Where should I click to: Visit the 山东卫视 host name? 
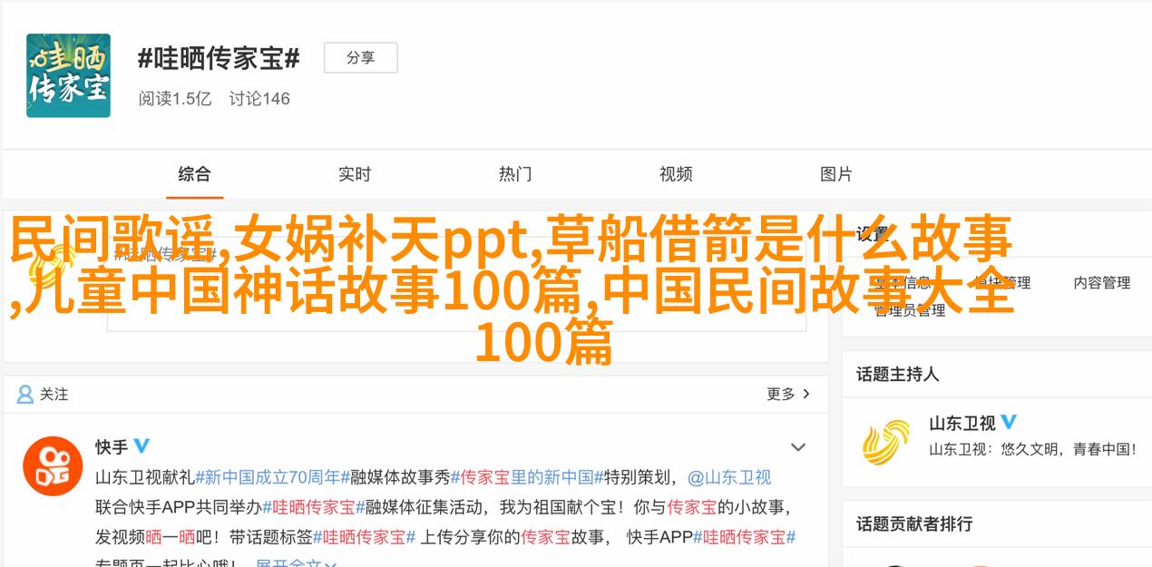(x=962, y=423)
